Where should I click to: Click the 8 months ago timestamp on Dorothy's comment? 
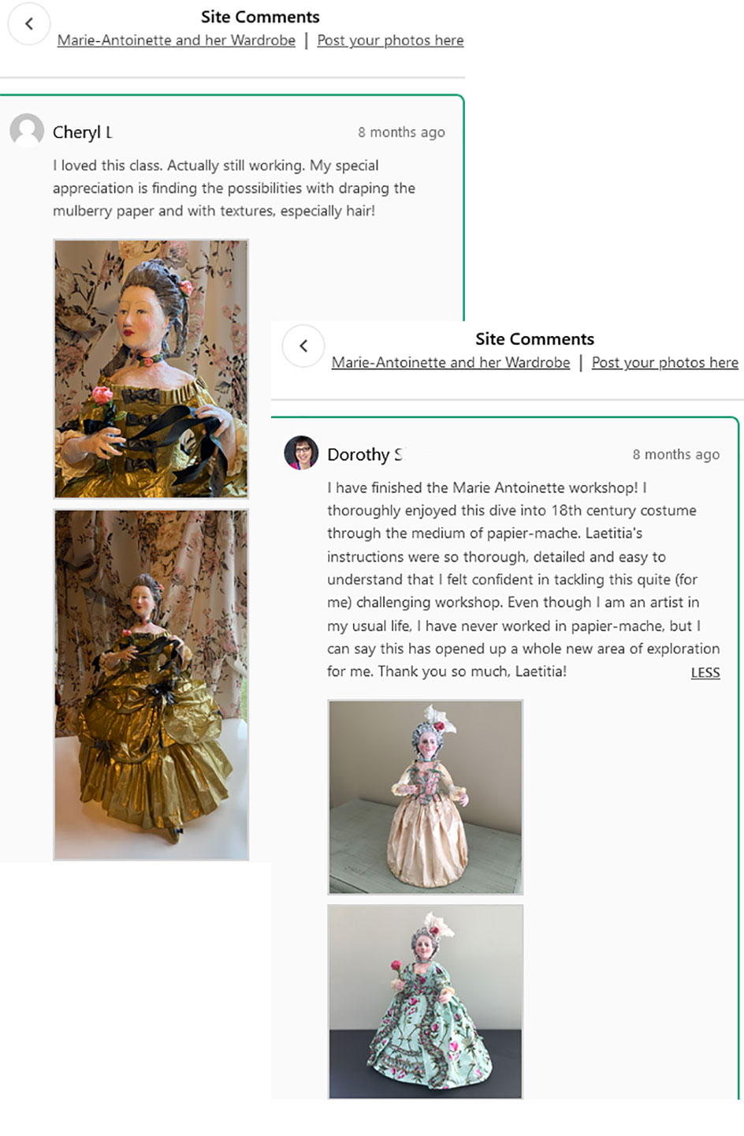[675, 454]
